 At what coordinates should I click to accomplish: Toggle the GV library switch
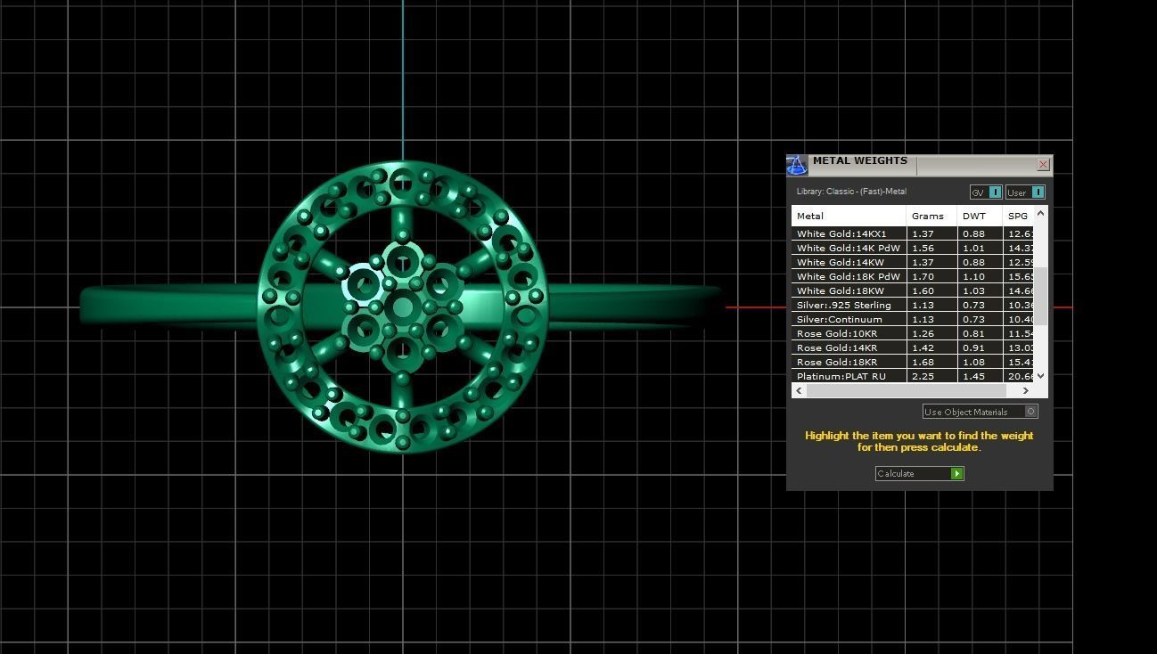tap(986, 192)
